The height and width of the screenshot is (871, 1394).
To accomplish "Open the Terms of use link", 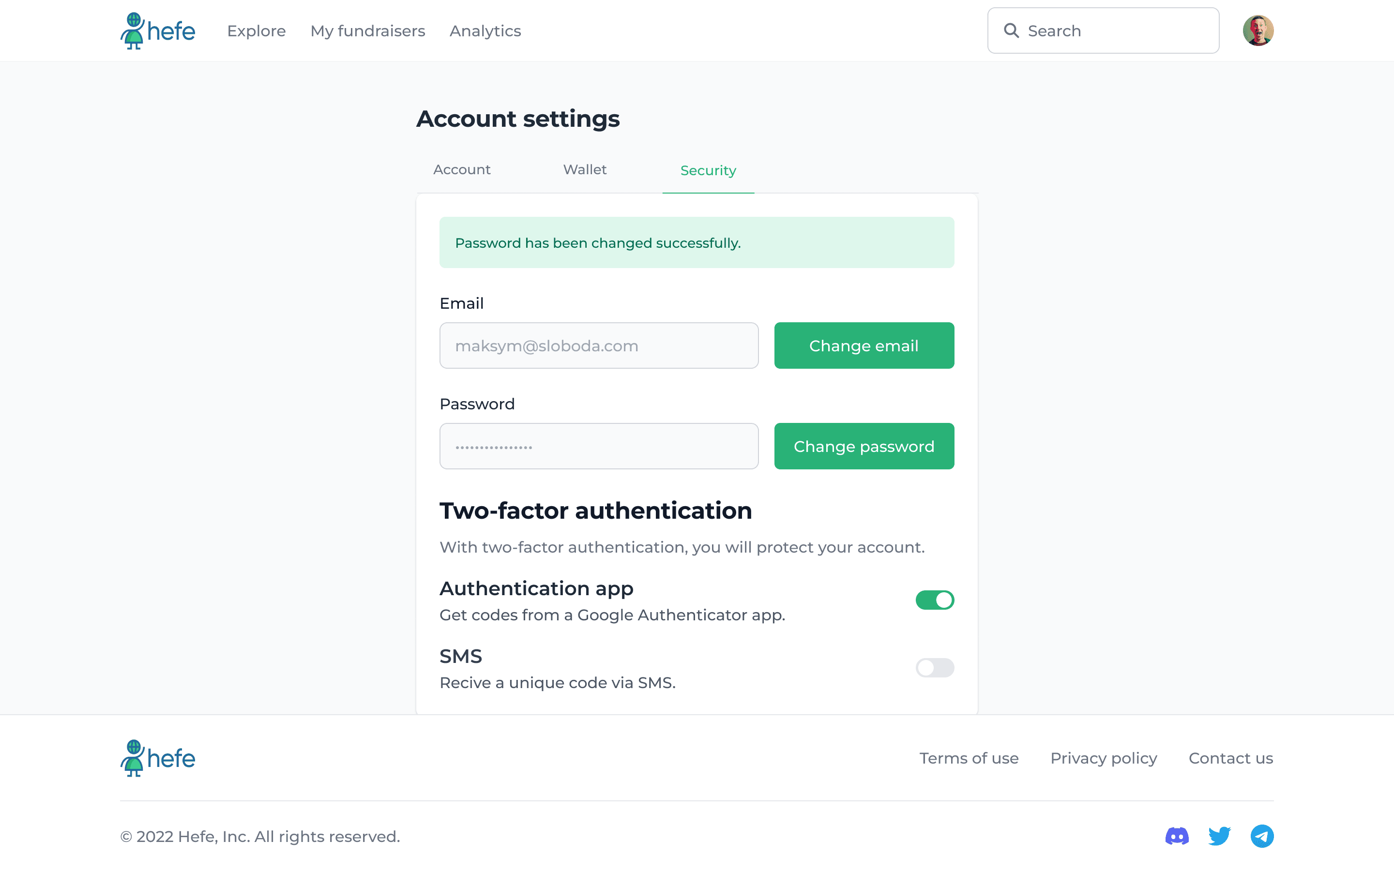I will pyautogui.click(x=969, y=758).
